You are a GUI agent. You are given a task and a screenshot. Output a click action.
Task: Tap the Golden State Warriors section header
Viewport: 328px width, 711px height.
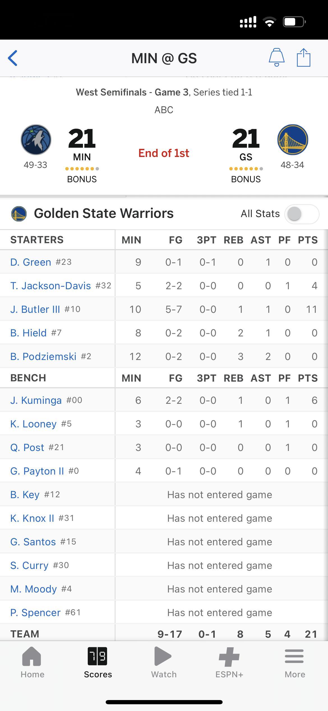[104, 213]
